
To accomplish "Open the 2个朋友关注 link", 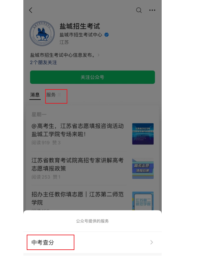I will 43,62.
